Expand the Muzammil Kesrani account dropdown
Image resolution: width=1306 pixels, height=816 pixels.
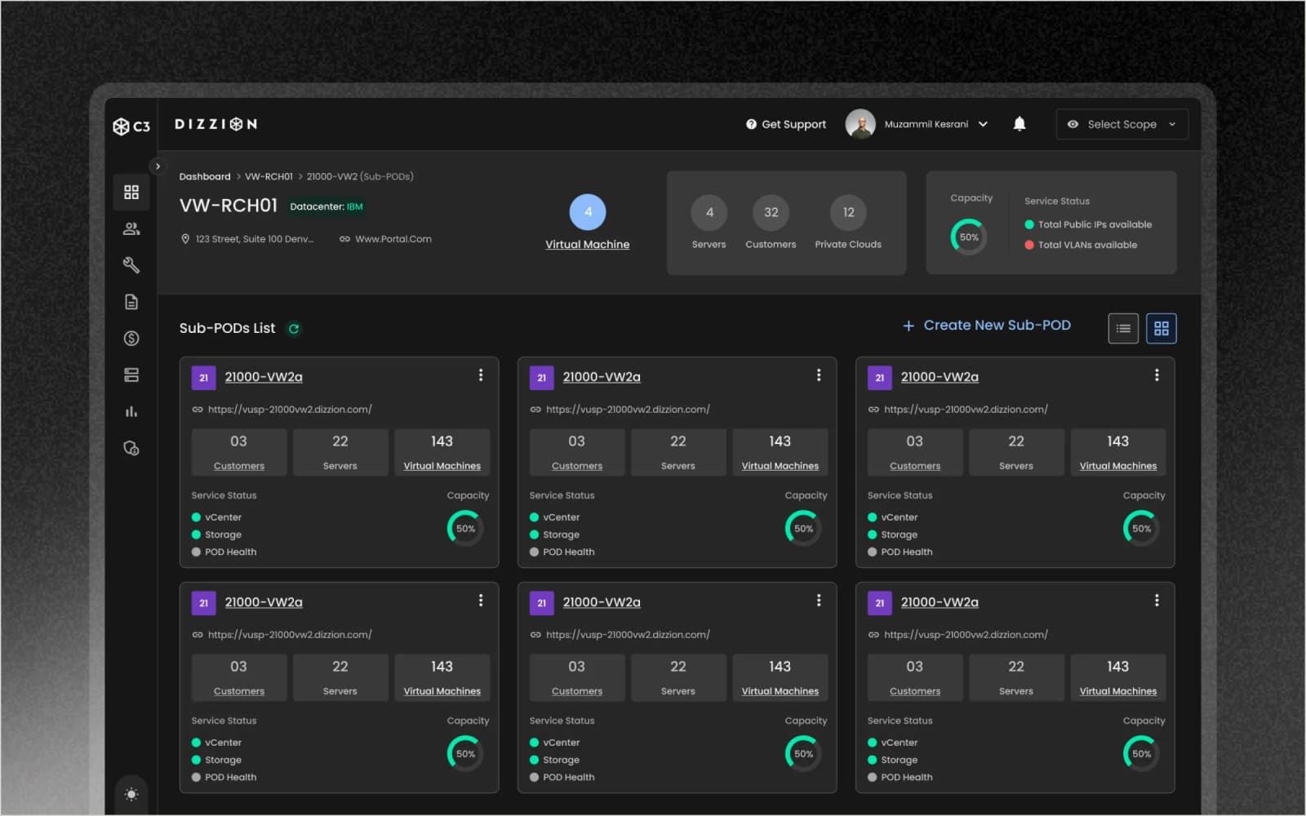pyautogui.click(x=983, y=124)
